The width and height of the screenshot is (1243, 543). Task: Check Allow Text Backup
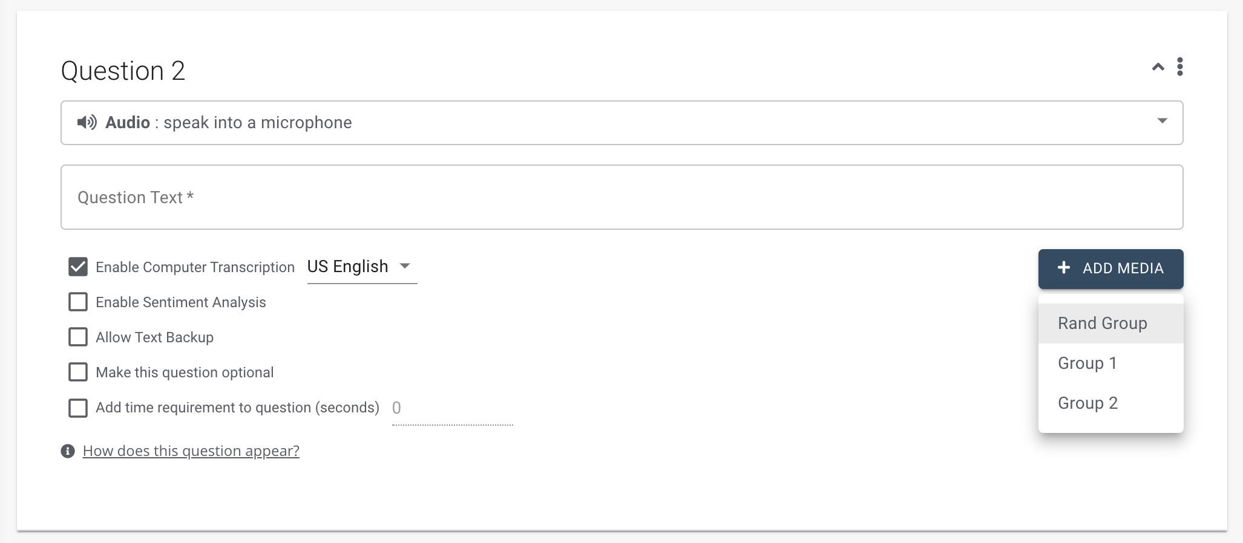(78, 337)
